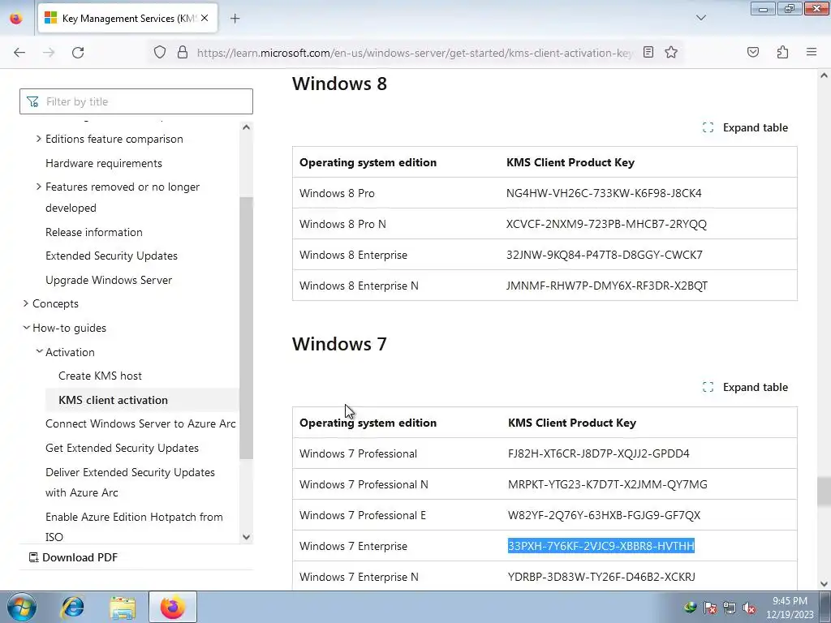The height and width of the screenshot is (623, 831).
Task: Click the forward navigation arrow
Action: coord(49,53)
